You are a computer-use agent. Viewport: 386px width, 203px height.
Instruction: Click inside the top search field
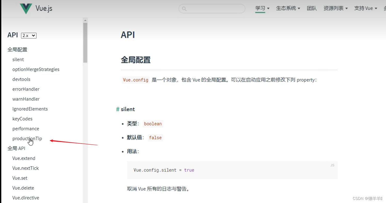(x=214, y=9)
